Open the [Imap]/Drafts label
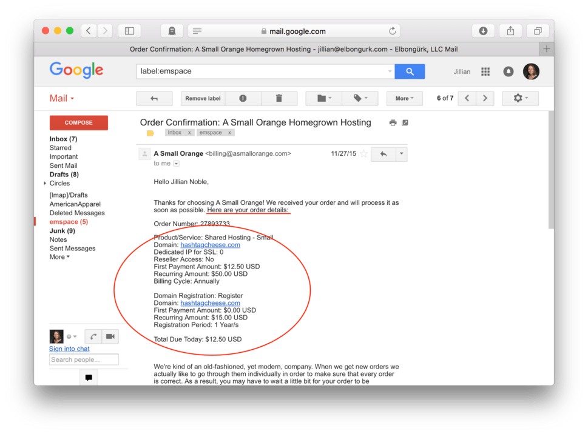This screenshot has height=434, width=588. pos(69,195)
